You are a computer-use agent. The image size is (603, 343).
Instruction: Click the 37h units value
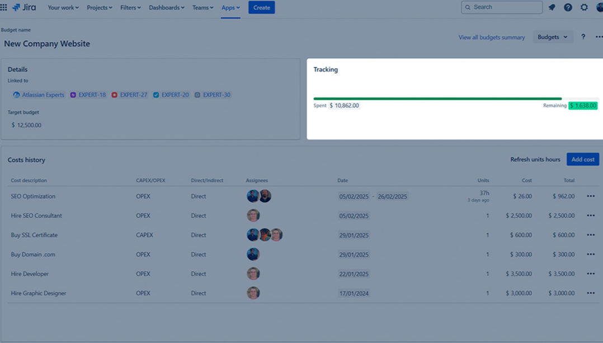(484, 193)
